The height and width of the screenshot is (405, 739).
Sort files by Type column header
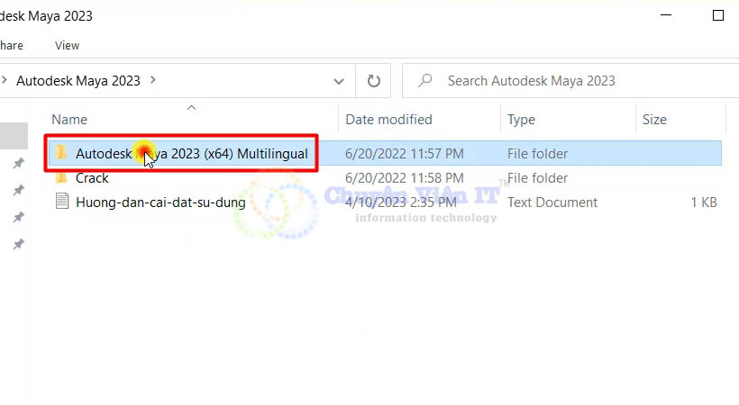pos(521,119)
